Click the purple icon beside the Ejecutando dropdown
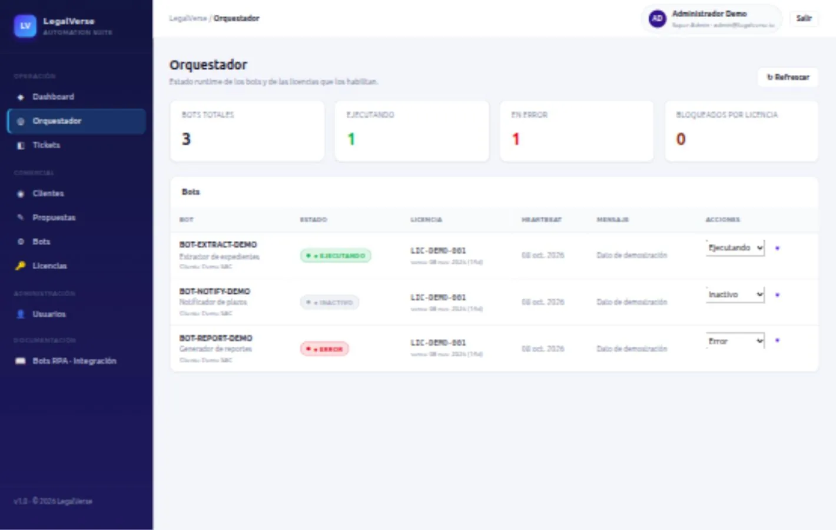The image size is (836, 530). tap(777, 249)
